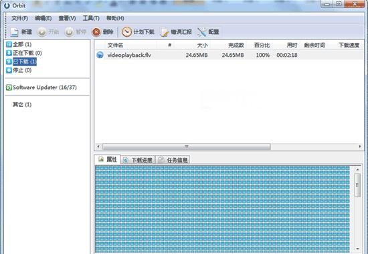This screenshot has height=254, width=368.
Task: Open 计划下载 scheduled download clock icon
Action: (126, 32)
